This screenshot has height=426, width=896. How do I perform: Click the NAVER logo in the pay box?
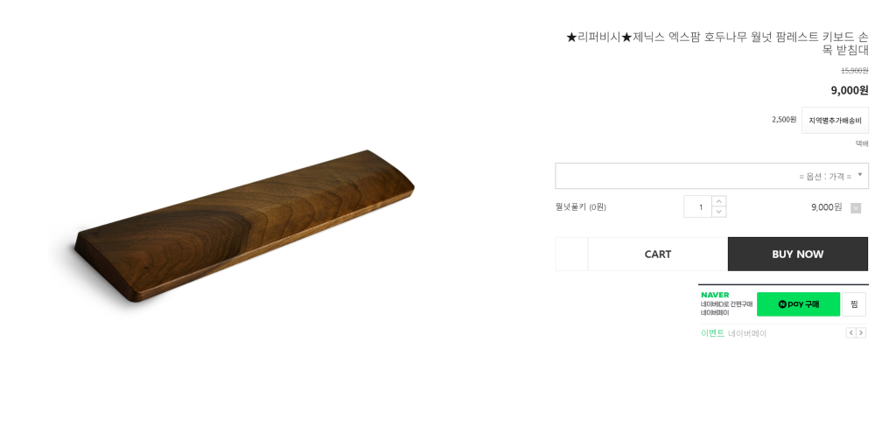tap(715, 295)
